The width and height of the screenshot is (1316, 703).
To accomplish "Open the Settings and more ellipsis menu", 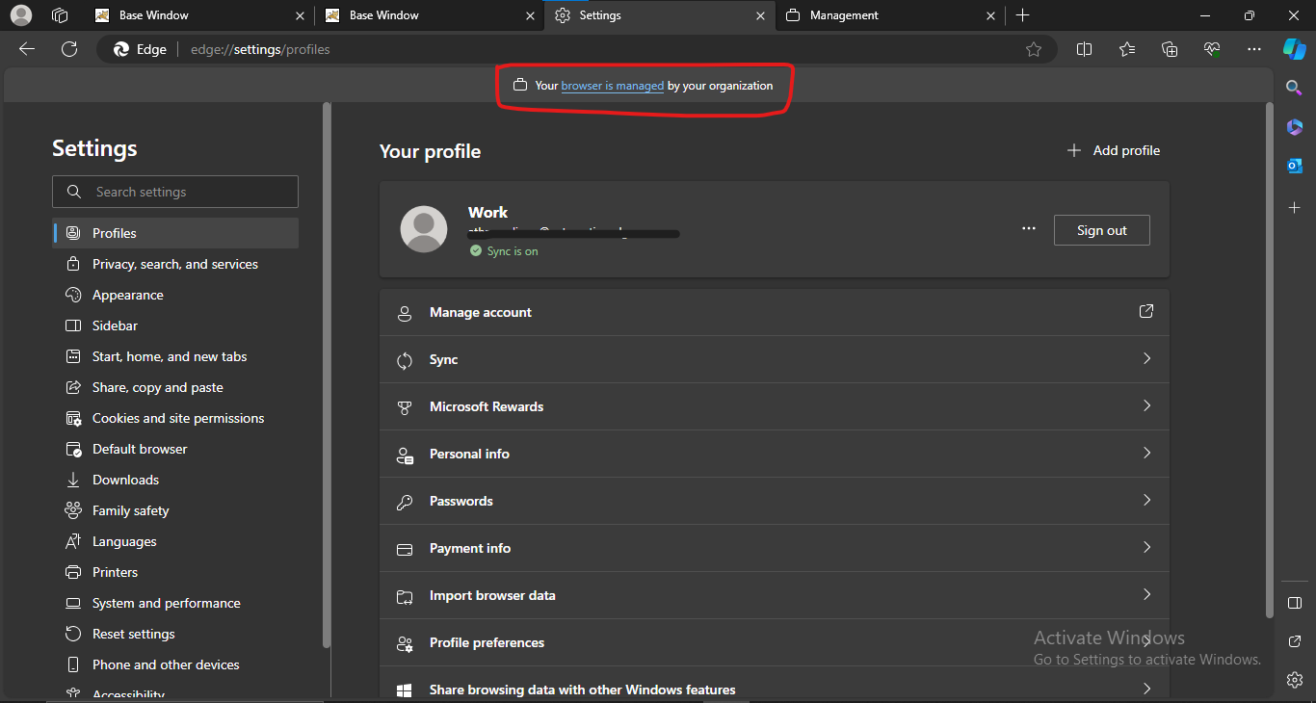I will [1253, 49].
